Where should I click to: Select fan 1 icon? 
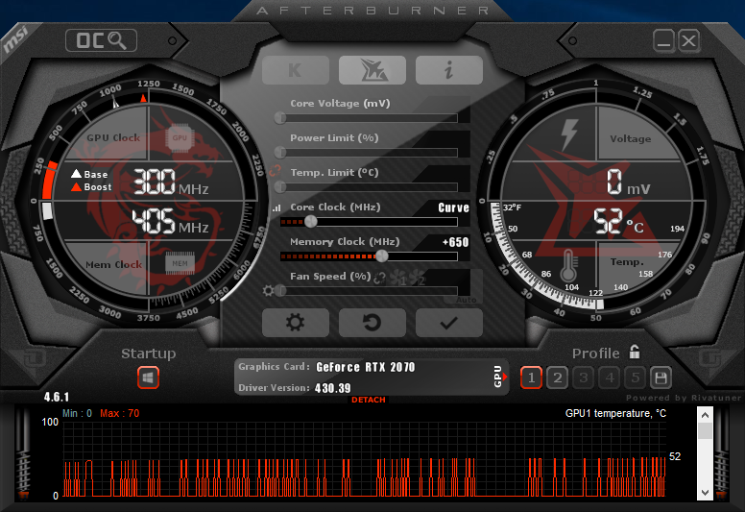[398, 278]
